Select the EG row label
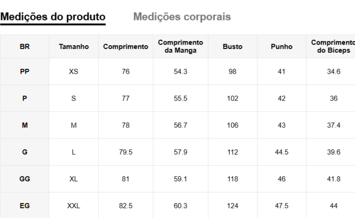The width and height of the screenshot is (355, 218). tap(25, 206)
